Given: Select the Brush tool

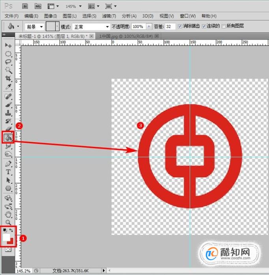Looking at the screenshot, I should (x=8, y=105).
